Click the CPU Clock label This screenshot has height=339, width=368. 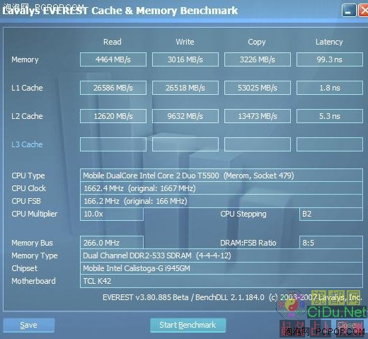pyautogui.click(x=28, y=188)
